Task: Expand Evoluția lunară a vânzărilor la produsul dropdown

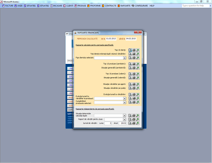Action: coord(125,98)
